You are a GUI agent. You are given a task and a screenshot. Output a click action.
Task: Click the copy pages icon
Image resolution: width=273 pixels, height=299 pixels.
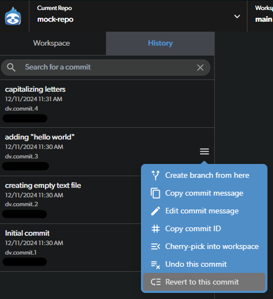point(155,193)
